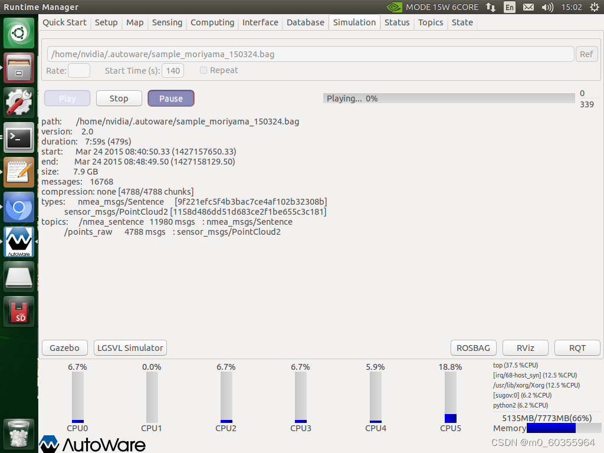Click the CPU2 usage bar

coord(226,397)
